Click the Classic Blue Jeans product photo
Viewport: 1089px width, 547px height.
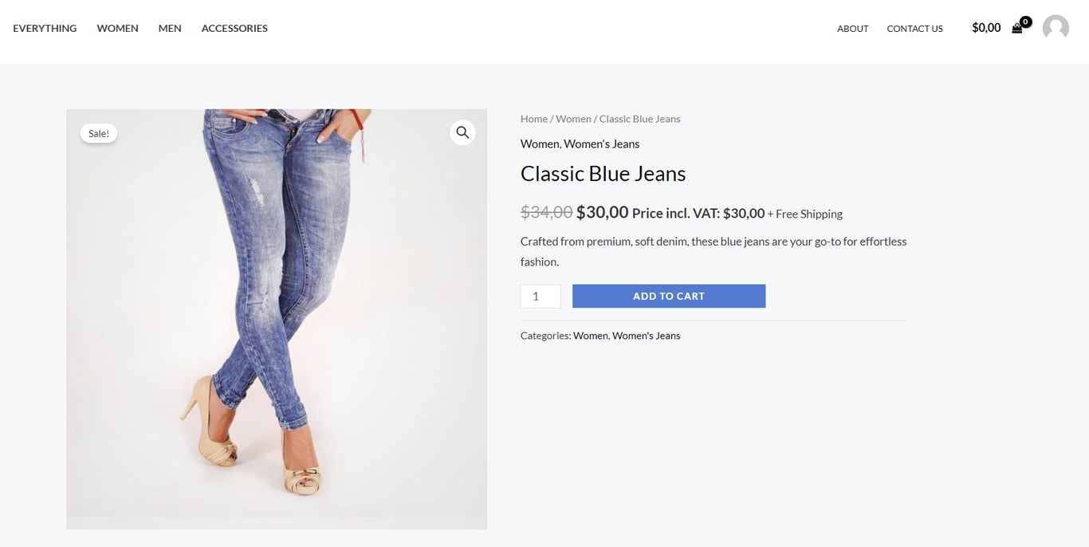pyautogui.click(x=276, y=319)
